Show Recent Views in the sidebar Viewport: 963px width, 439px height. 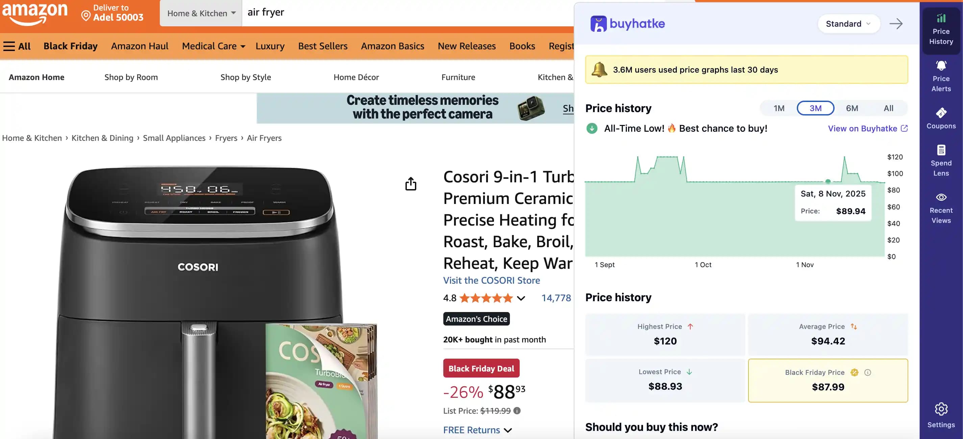[941, 207]
